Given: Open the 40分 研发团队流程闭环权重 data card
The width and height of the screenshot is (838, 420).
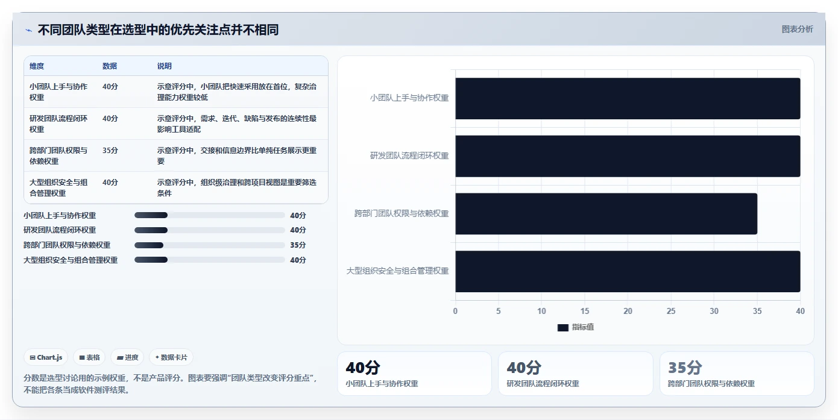Looking at the screenshot, I should point(575,374).
